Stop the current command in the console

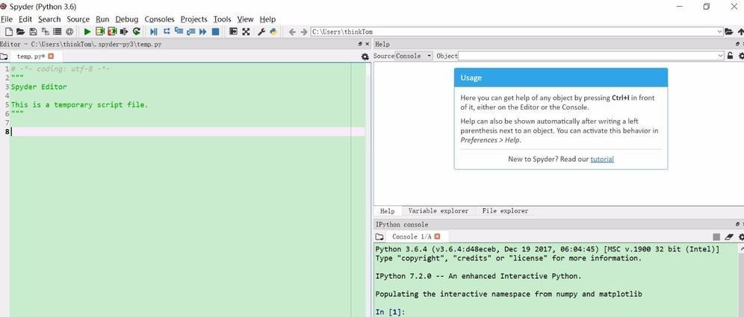pyautogui.click(x=716, y=236)
